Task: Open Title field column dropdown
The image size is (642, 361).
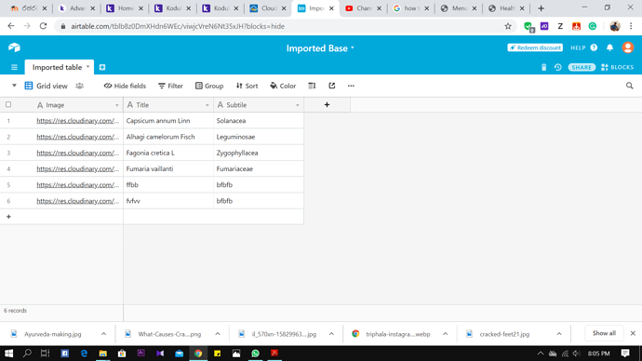Action: [x=207, y=105]
